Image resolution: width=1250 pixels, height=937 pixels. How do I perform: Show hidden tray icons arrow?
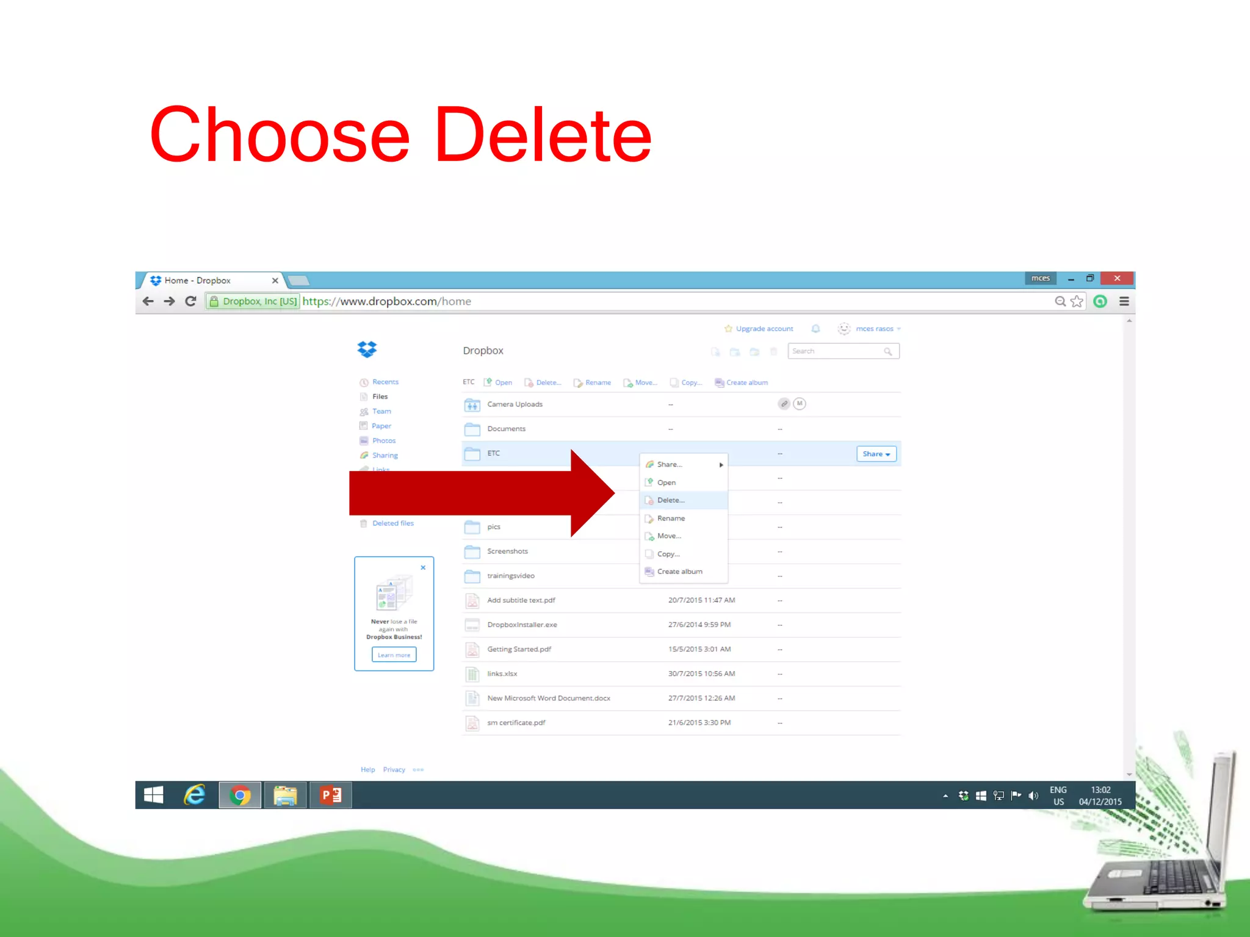pos(945,795)
